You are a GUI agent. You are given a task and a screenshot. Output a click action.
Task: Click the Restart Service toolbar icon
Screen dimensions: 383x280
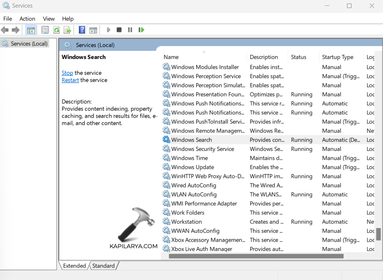point(141,30)
